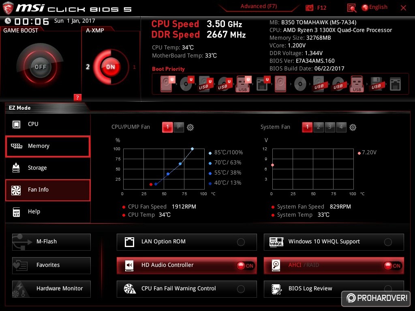Open Hardware Monitor
This screenshot has width=415, height=311.
tap(51, 289)
